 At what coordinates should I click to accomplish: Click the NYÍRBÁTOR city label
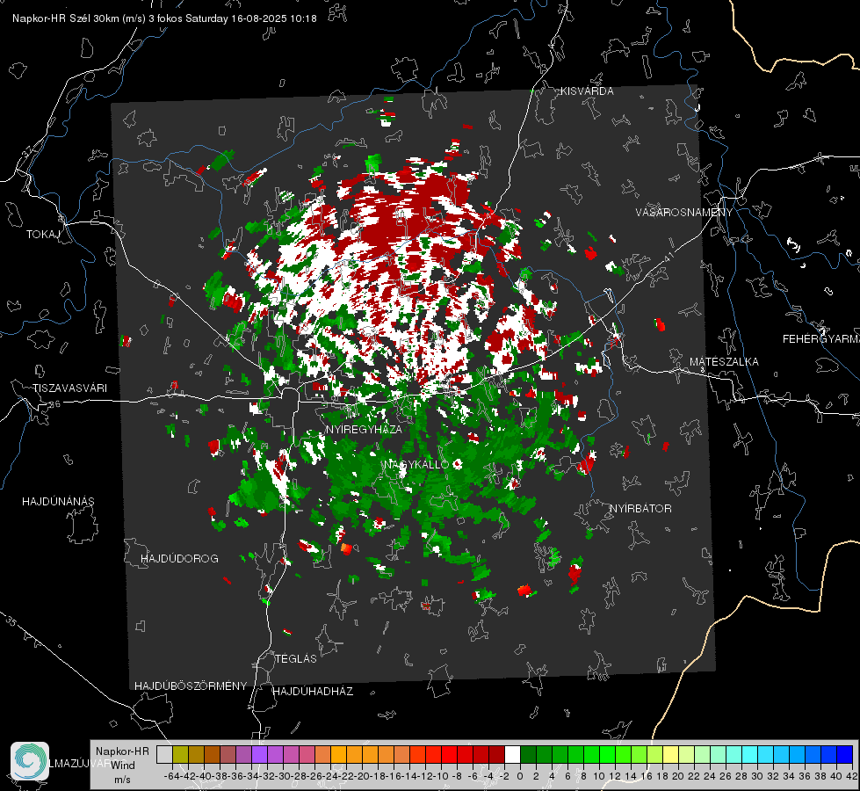(x=640, y=509)
